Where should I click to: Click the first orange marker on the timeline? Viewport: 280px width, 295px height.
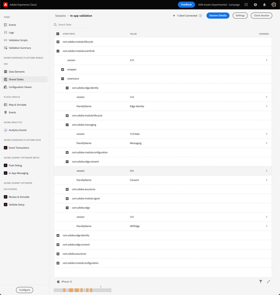click(64, 290)
